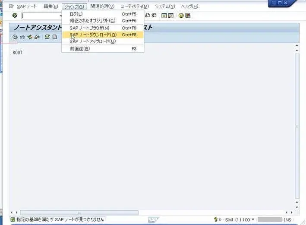
Task: Click the green checkmark Enter icon
Action: click(x=15, y=15)
